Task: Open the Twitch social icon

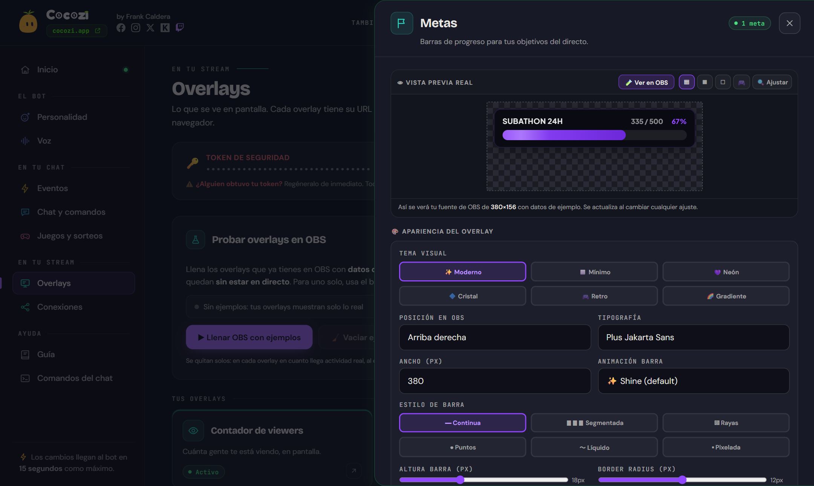Action: point(180,28)
